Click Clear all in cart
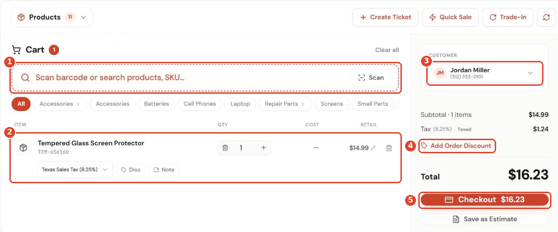Viewport: 558px width, 232px height. click(x=387, y=50)
